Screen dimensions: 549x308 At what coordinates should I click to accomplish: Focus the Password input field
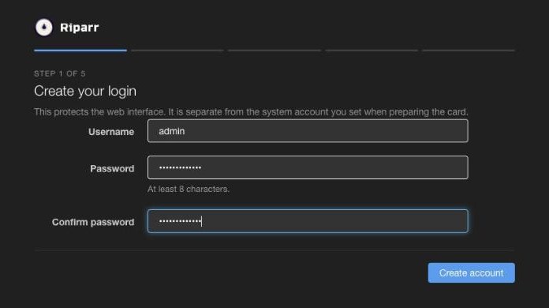coord(308,167)
